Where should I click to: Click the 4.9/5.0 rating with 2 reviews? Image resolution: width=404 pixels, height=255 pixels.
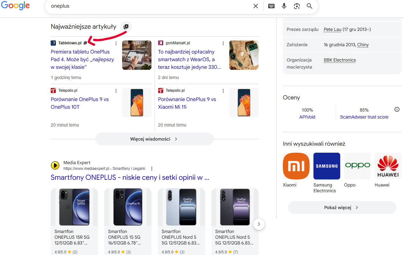coord(66,252)
